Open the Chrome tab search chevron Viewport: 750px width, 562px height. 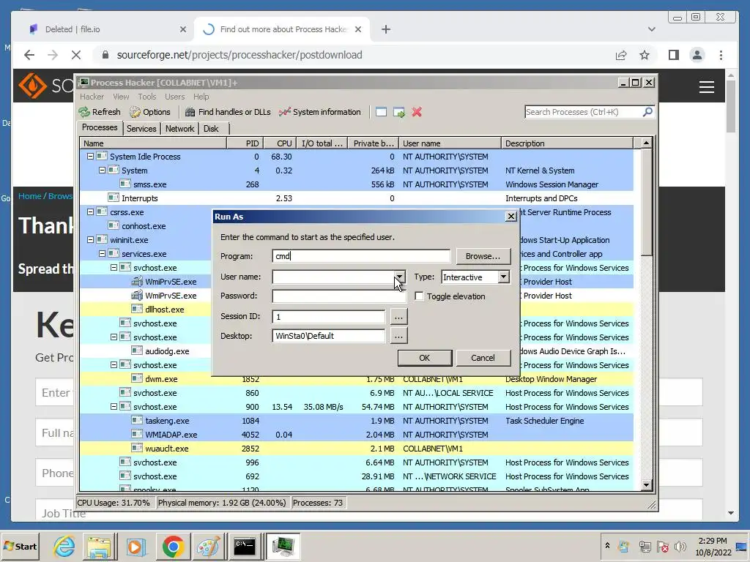651,29
